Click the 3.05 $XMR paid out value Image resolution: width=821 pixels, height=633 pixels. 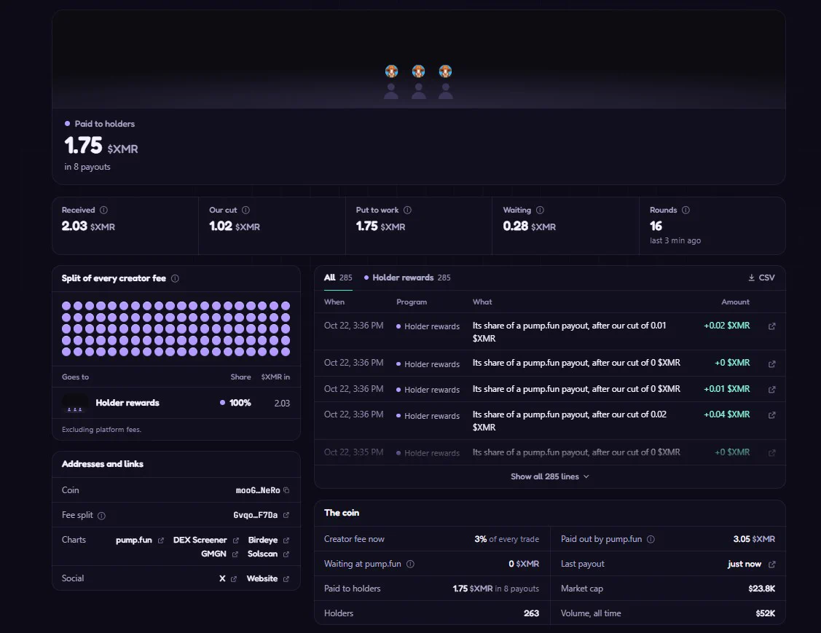[754, 539]
